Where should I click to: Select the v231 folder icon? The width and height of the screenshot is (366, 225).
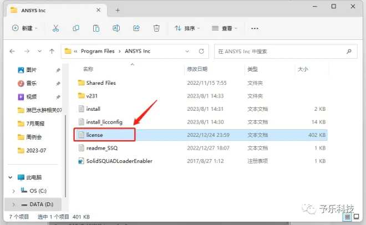point(81,95)
